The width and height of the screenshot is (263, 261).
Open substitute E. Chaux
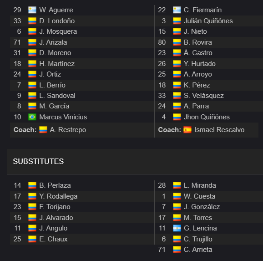pyautogui.click(x=53, y=239)
